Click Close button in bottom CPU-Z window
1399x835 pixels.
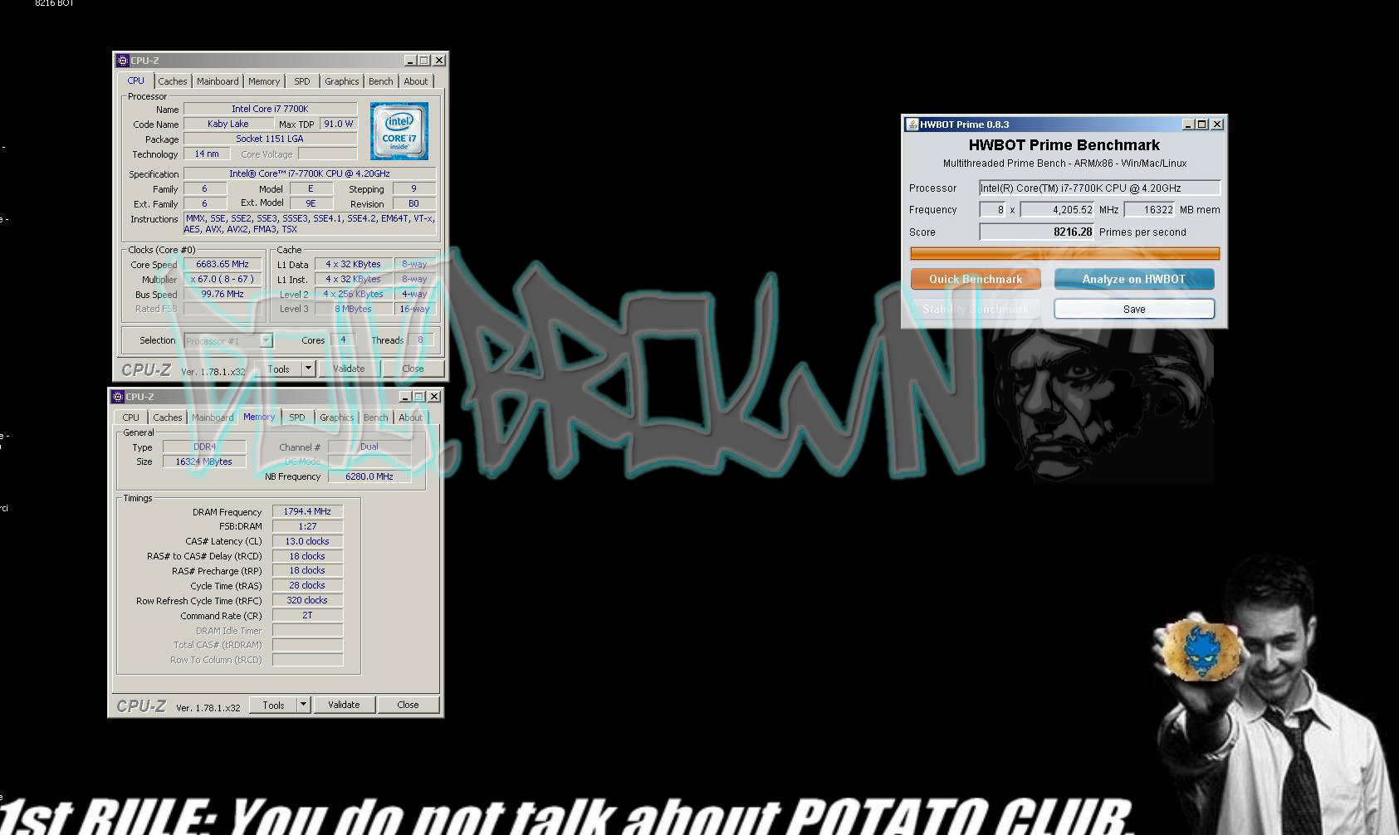[408, 705]
